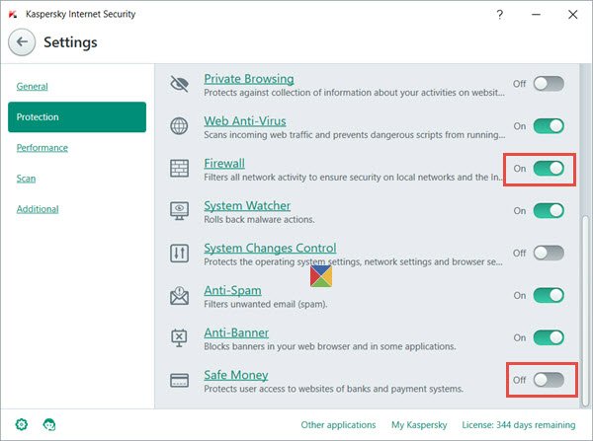593x441 pixels.
Task: Switch on the Private Browsing toggle
Action: click(x=549, y=84)
